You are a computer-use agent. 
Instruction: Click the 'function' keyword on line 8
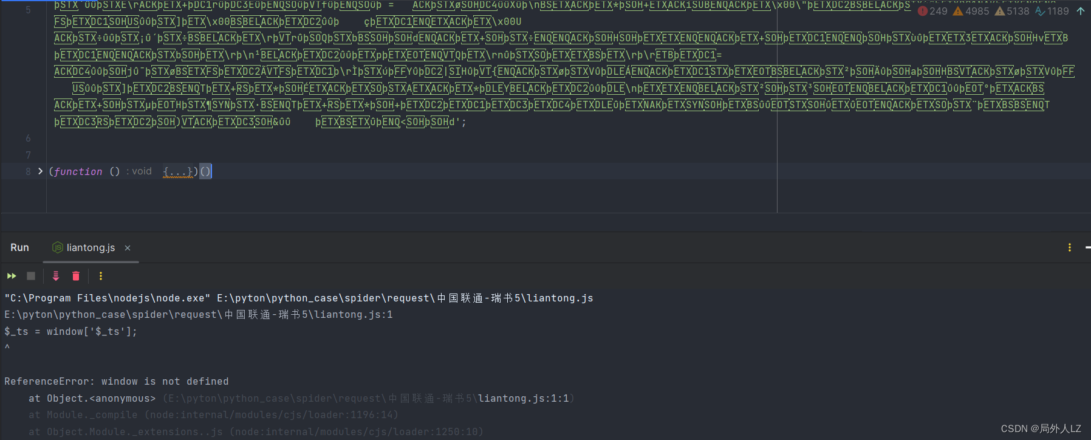tap(78, 171)
